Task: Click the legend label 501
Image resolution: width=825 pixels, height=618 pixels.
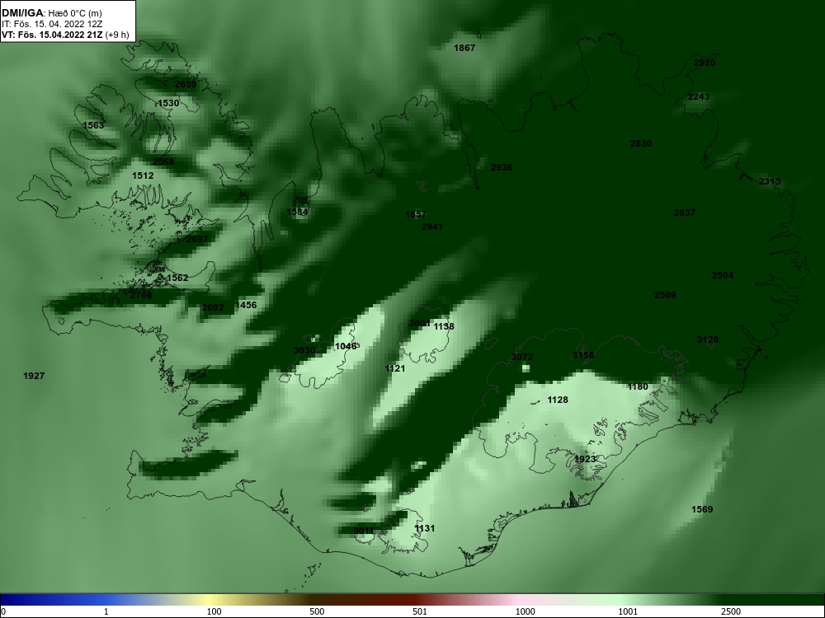Action: tap(420, 611)
